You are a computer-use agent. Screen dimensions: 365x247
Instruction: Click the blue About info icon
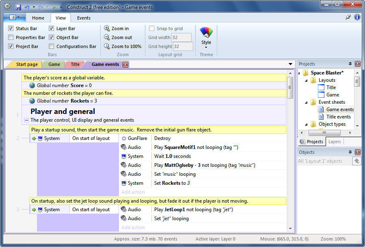tap(357, 17)
